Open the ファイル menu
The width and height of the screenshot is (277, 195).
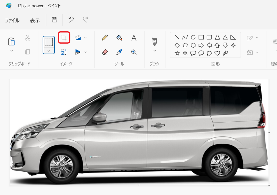[x=12, y=21]
